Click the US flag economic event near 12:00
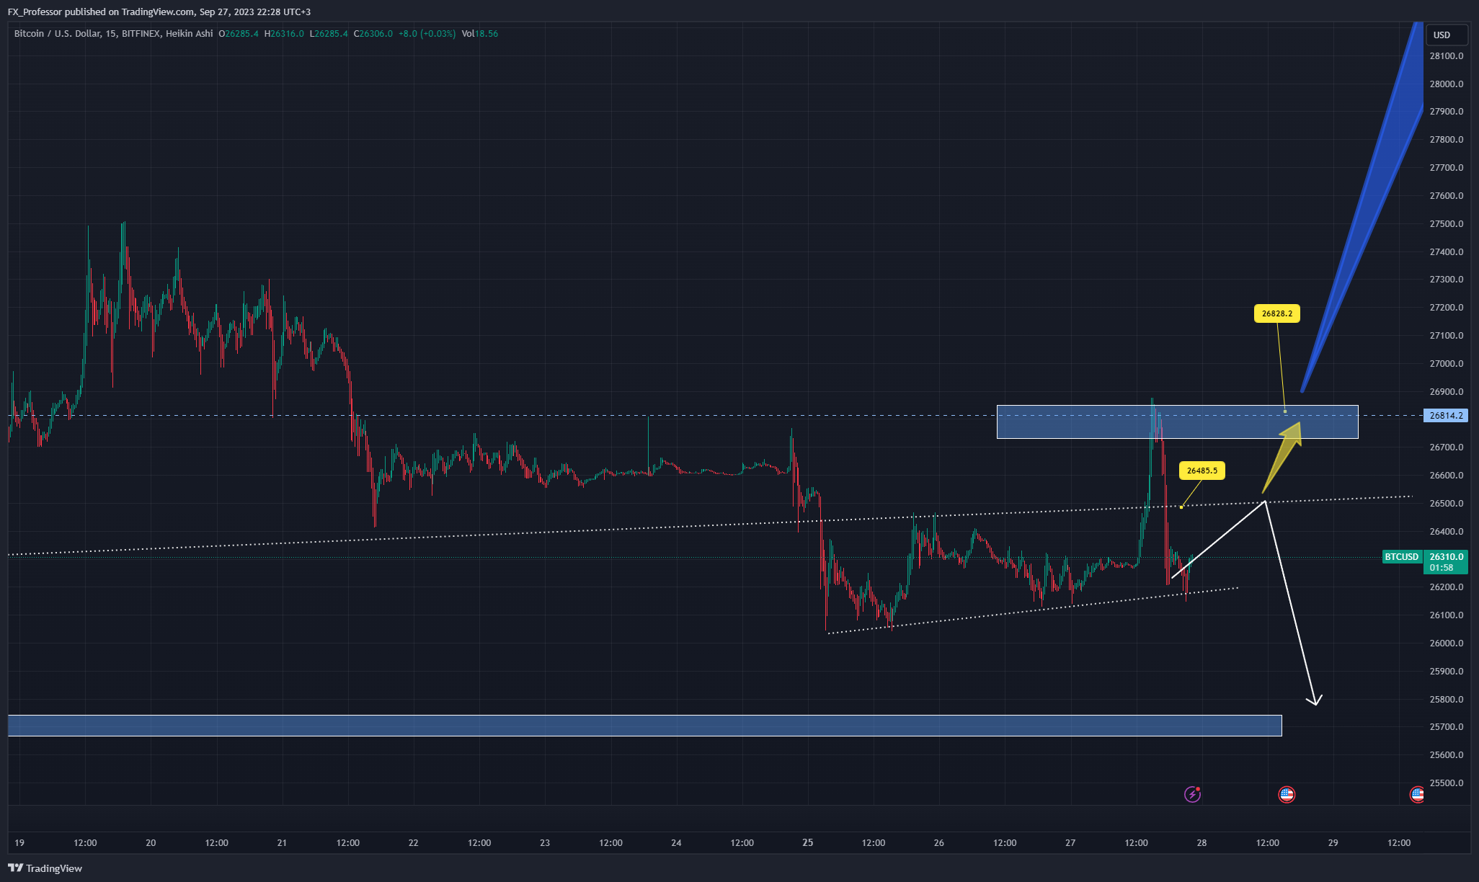 1287,794
